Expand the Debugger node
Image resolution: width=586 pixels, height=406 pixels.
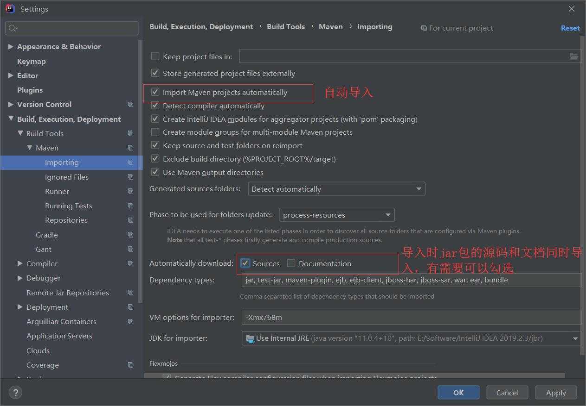click(x=20, y=278)
